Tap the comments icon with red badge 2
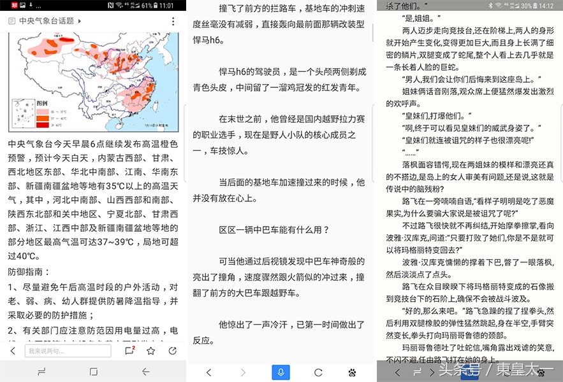Screen dimensions: 563x382 [129, 351]
